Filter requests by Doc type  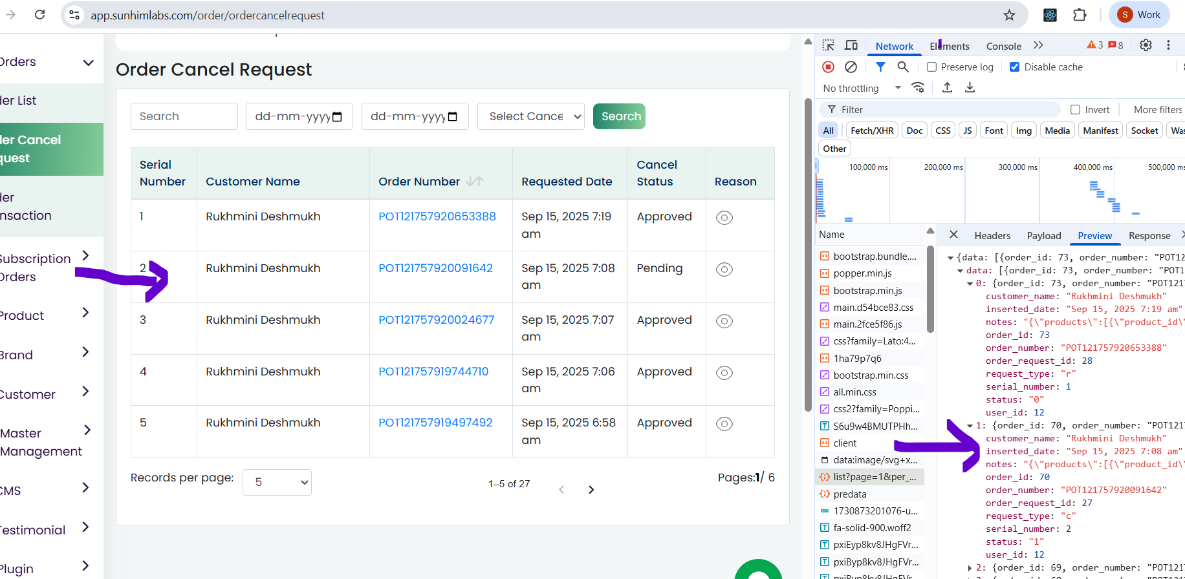915,131
